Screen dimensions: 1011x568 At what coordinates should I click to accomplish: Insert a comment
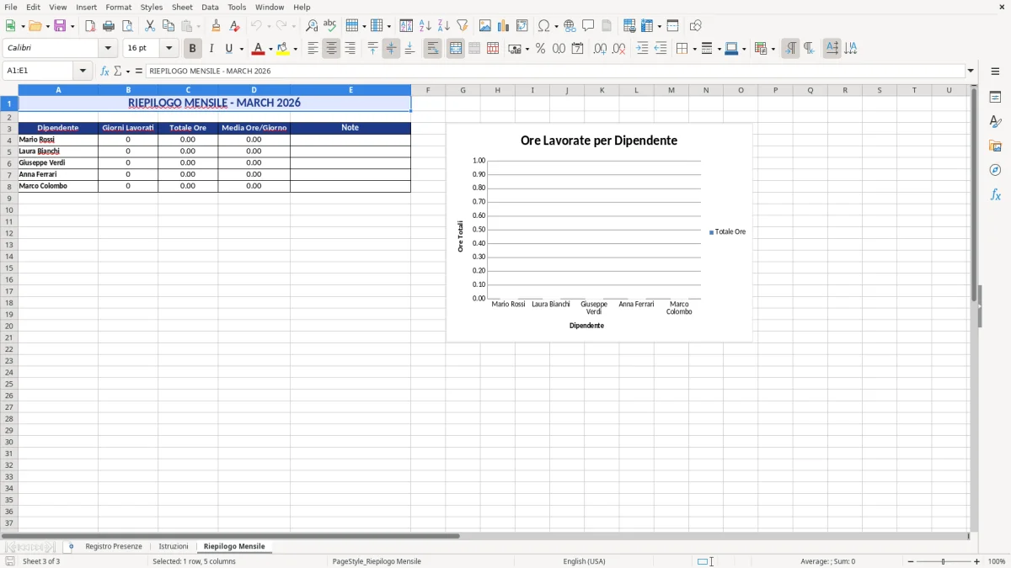tap(588, 25)
